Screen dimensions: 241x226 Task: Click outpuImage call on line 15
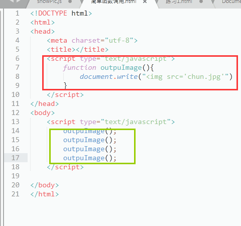[x=90, y=140]
